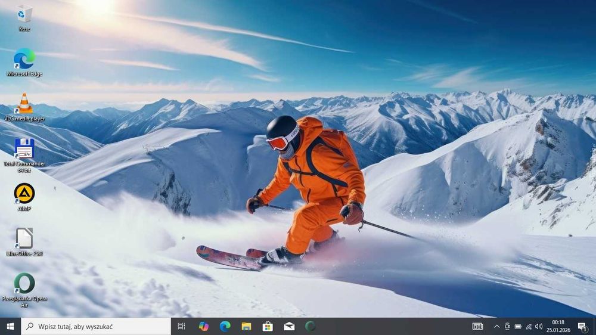Click the magnifier icon in search box
The image size is (596, 335).
tap(30, 326)
